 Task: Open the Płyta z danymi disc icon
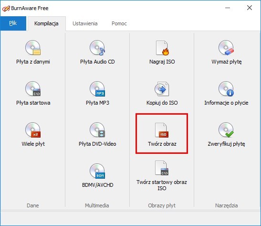(33, 48)
